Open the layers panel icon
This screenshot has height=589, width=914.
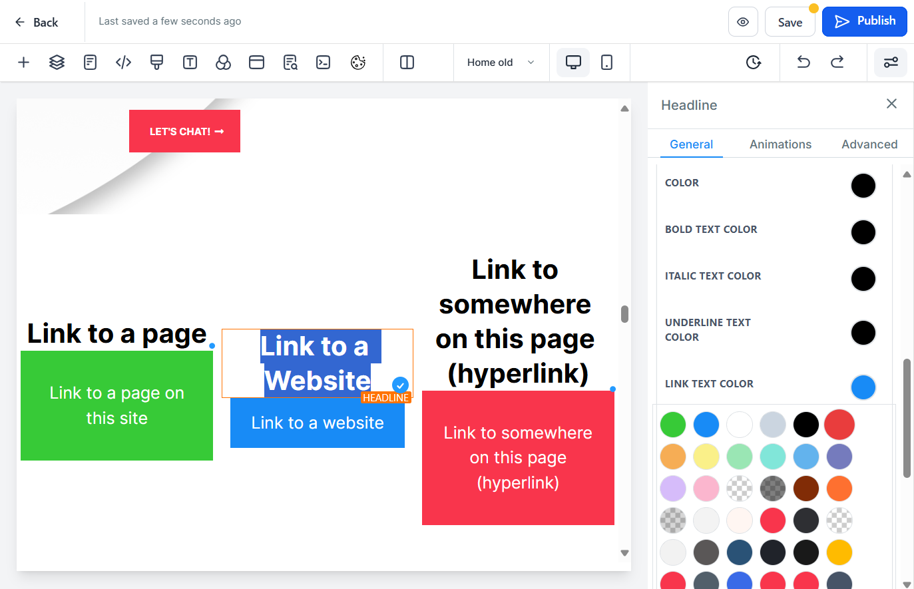(57, 63)
